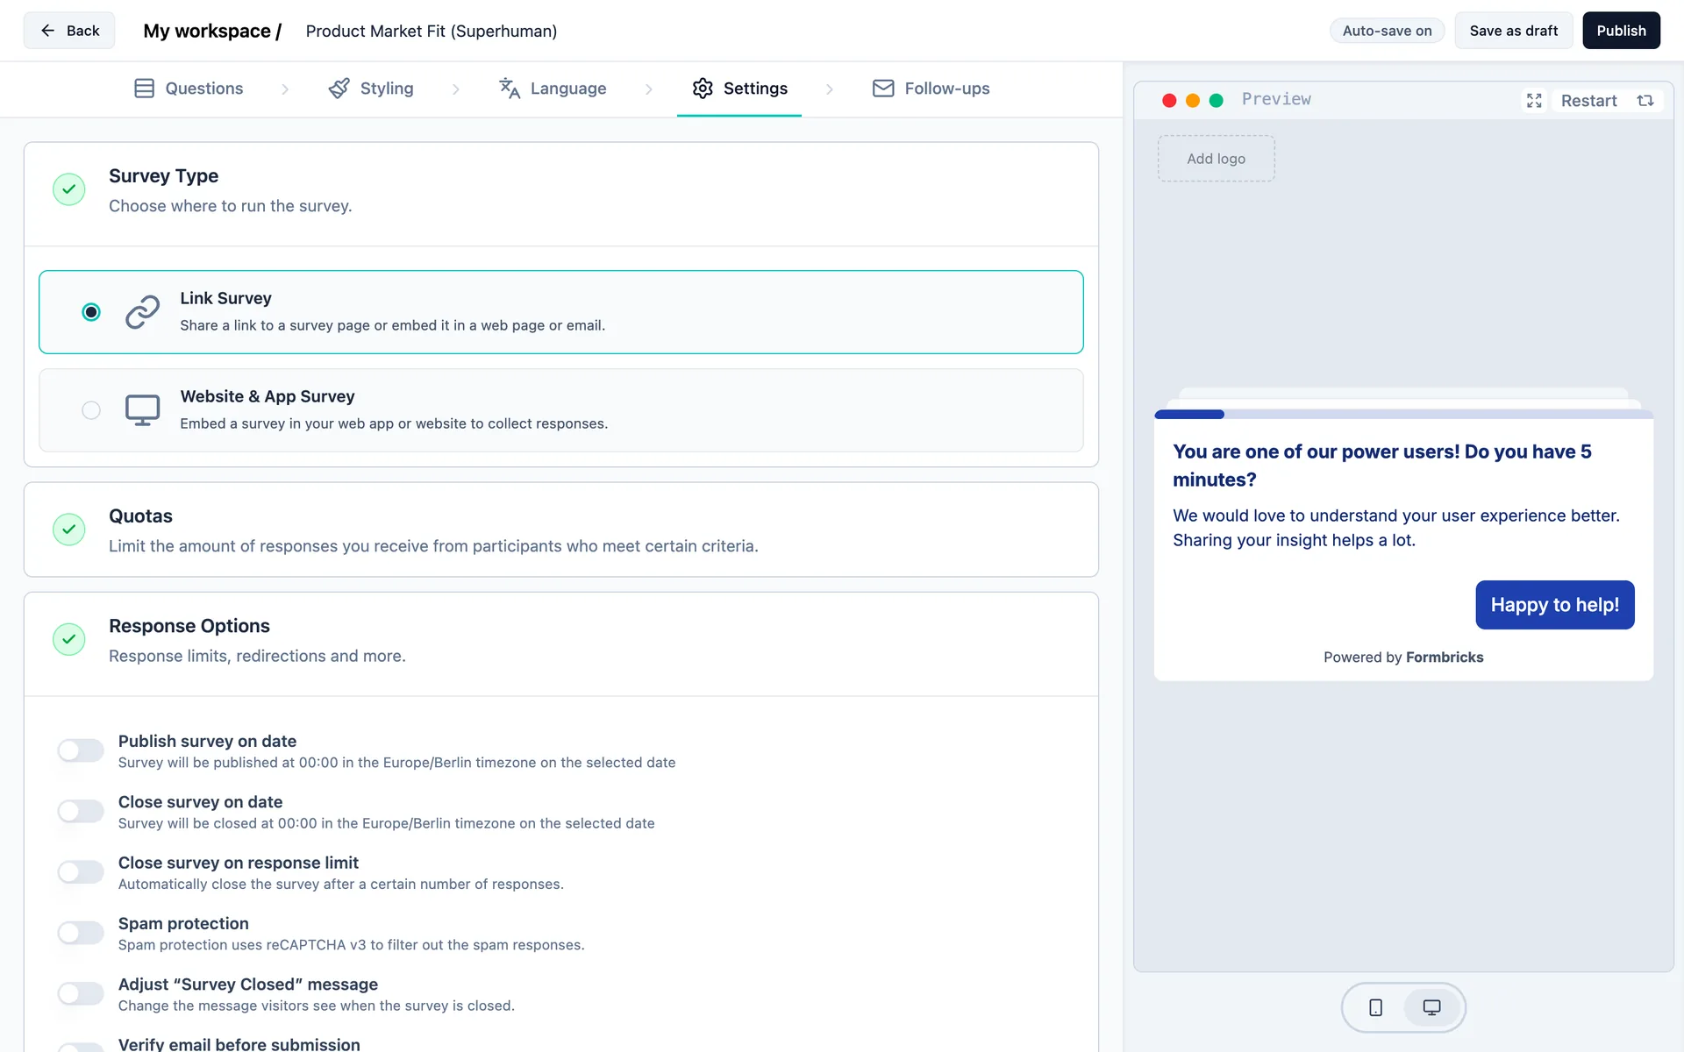
Task: Click the Preview title text
Action: (1276, 99)
